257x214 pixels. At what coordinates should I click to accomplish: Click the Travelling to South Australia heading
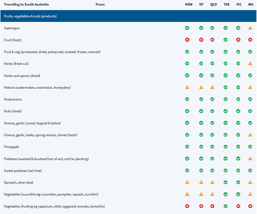coord(26,5)
